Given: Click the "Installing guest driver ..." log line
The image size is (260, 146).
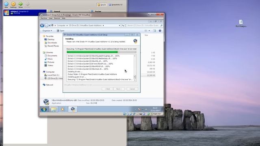Looking at the screenshot, I should (77, 77).
